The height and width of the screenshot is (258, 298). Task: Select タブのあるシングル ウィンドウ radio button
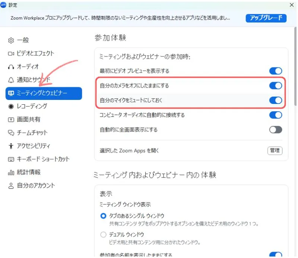coord(104,216)
